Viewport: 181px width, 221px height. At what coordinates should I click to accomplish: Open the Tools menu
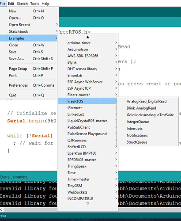(34, 4)
